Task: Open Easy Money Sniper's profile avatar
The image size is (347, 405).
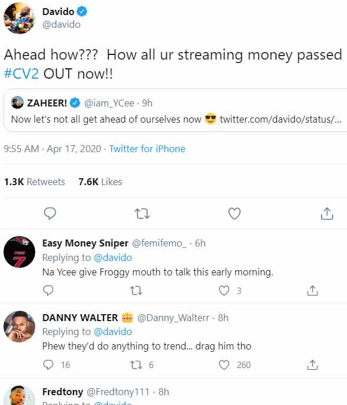Action: click(19, 252)
